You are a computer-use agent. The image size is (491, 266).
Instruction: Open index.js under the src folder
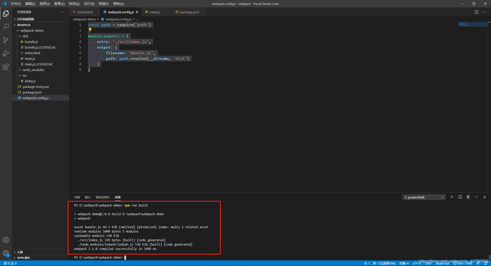point(40,81)
